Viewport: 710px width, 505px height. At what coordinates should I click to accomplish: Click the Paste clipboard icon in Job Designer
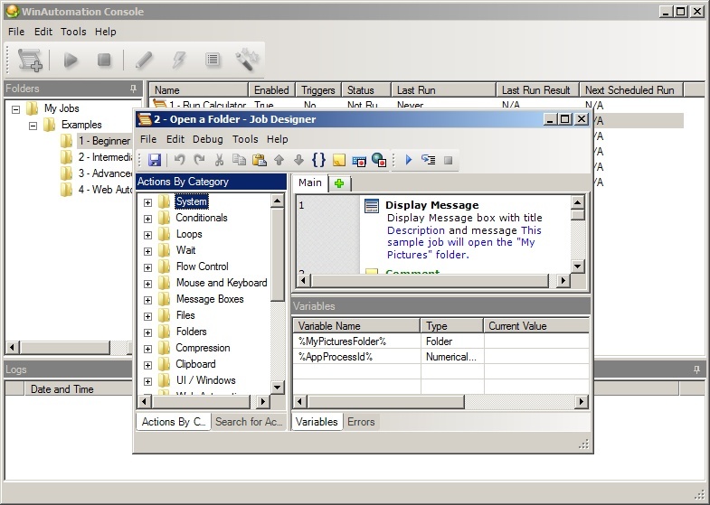click(259, 160)
